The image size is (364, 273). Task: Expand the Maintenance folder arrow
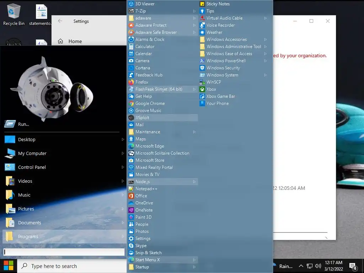194,132
